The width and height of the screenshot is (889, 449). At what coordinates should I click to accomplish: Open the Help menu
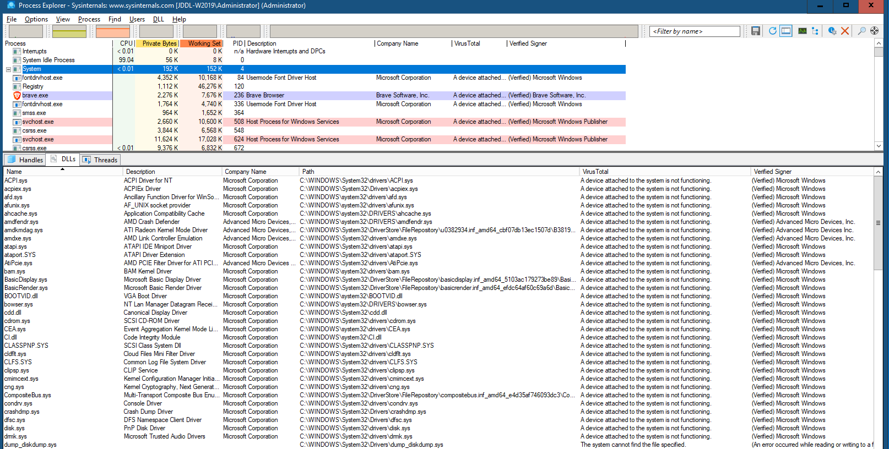[179, 19]
